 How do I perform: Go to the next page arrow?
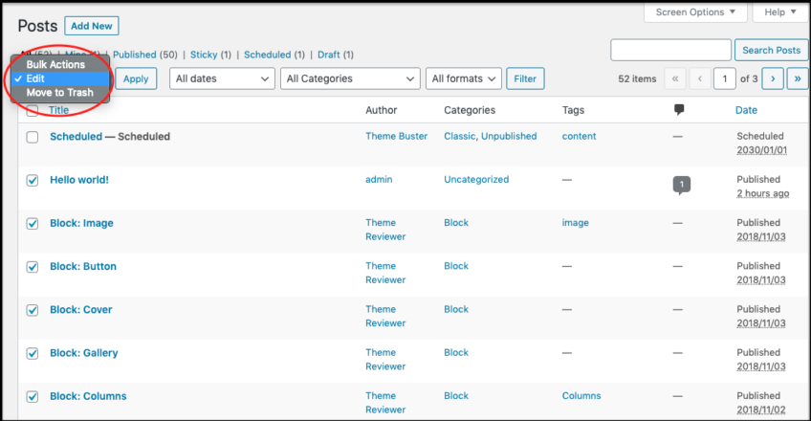coord(772,78)
